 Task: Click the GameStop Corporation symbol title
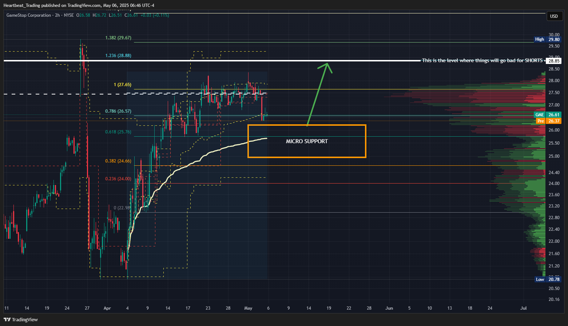coord(29,15)
